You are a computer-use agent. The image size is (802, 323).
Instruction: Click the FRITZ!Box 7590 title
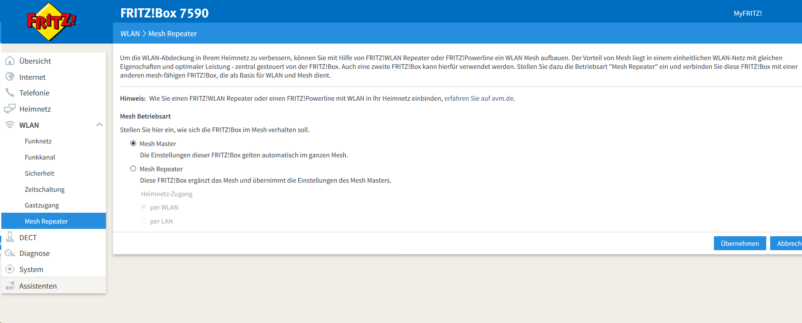pyautogui.click(x=164, y=13)
